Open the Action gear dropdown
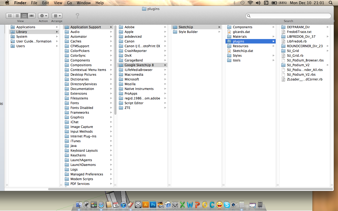Image resolution: width=338 pixels, height=211 pixels. pyautogui.click(x=43, y=16)
